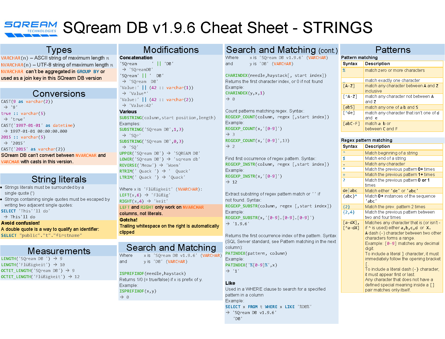Click the Regex pattern matching subheading

[366, 140]
